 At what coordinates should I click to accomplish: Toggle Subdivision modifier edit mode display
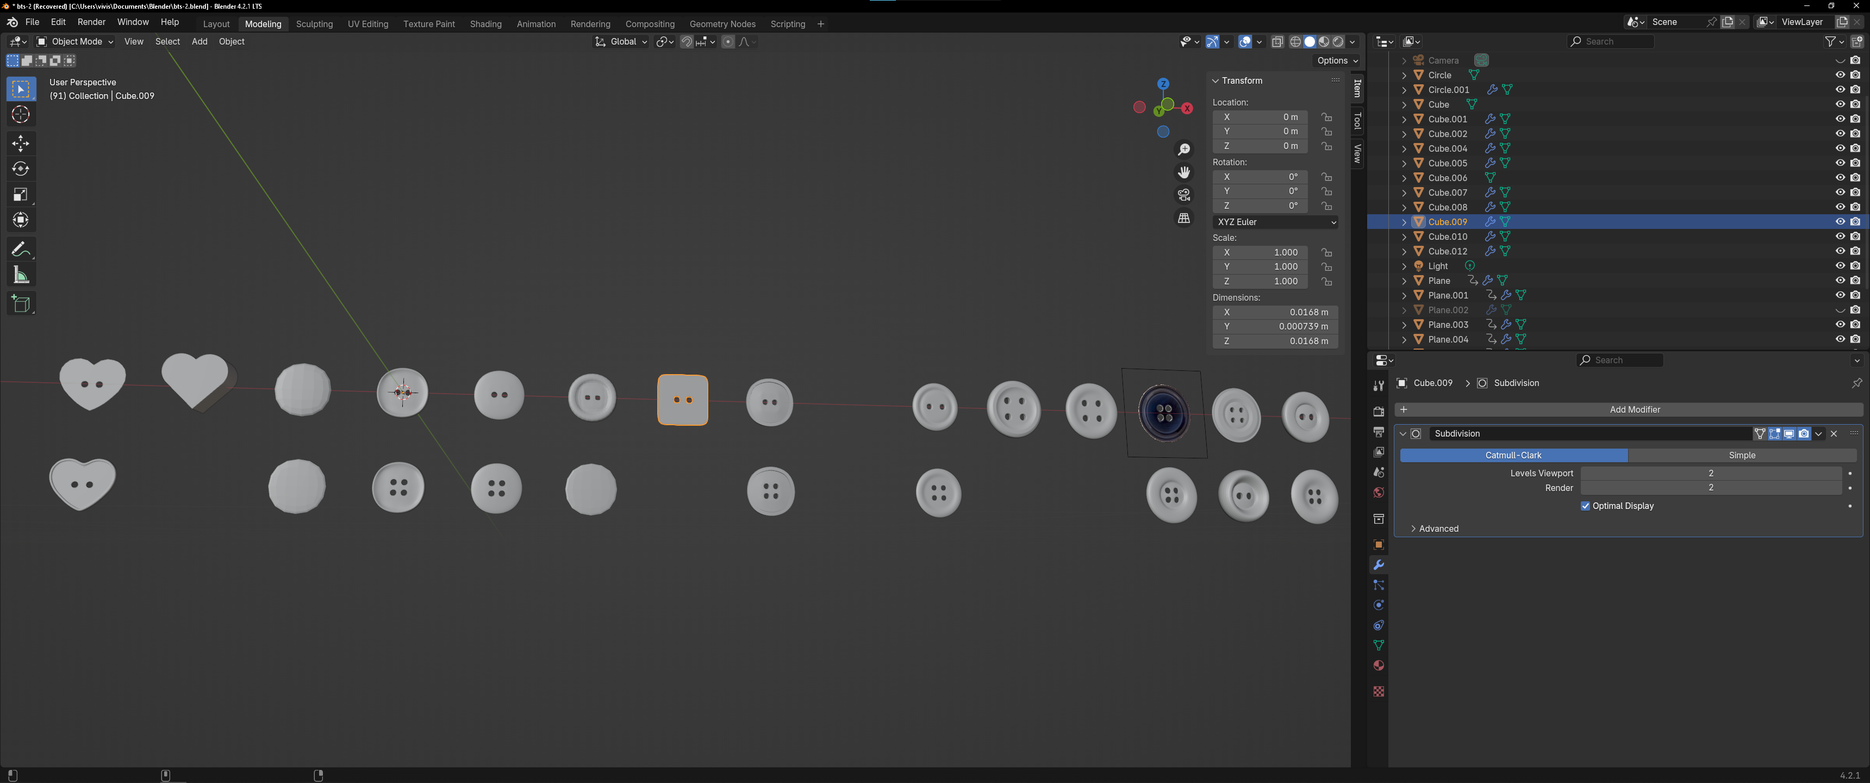point(1774,433)
